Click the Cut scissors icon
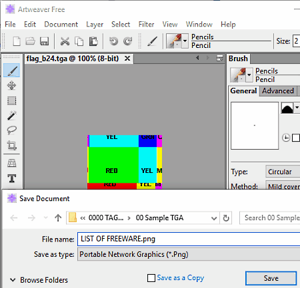Viewport: 300px width, 288px height. [x=65, y=41]
